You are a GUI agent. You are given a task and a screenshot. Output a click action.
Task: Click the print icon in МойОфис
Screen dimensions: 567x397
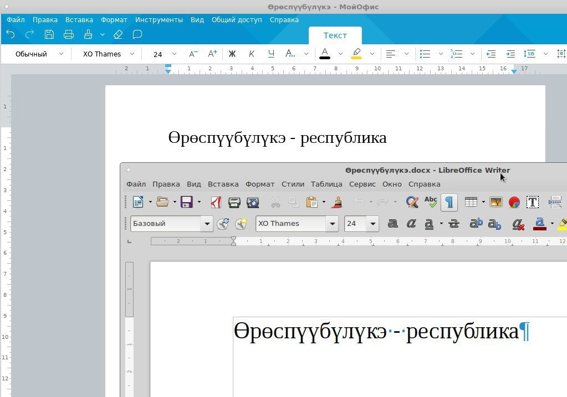pos(69,34)
